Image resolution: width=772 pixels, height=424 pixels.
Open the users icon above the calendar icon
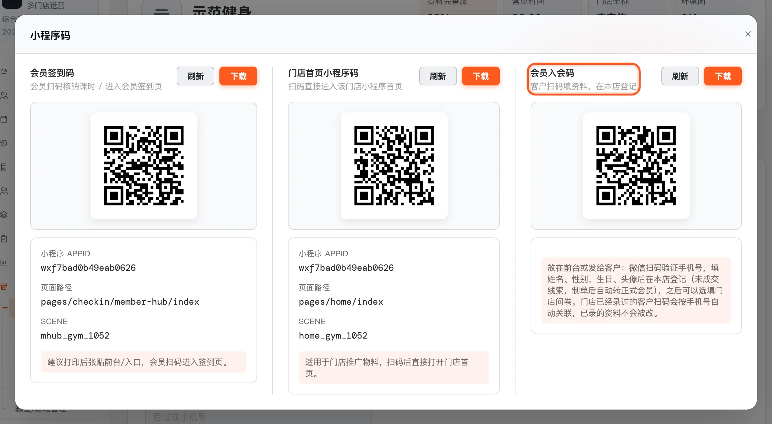tap(4, 95)
